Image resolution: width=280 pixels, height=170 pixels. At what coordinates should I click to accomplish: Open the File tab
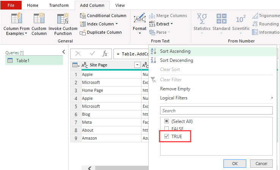(x=11, y=5)
